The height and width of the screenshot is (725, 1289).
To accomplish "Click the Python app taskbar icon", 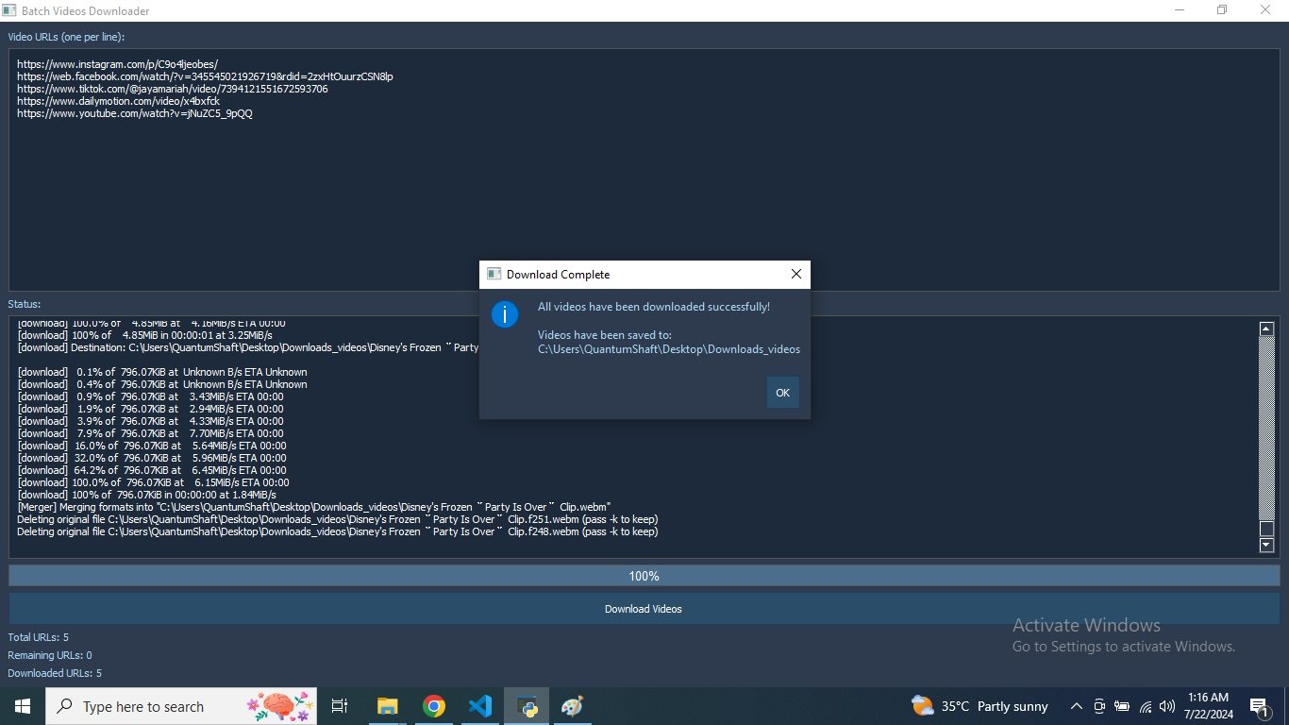I will click(x=526, y=706).
